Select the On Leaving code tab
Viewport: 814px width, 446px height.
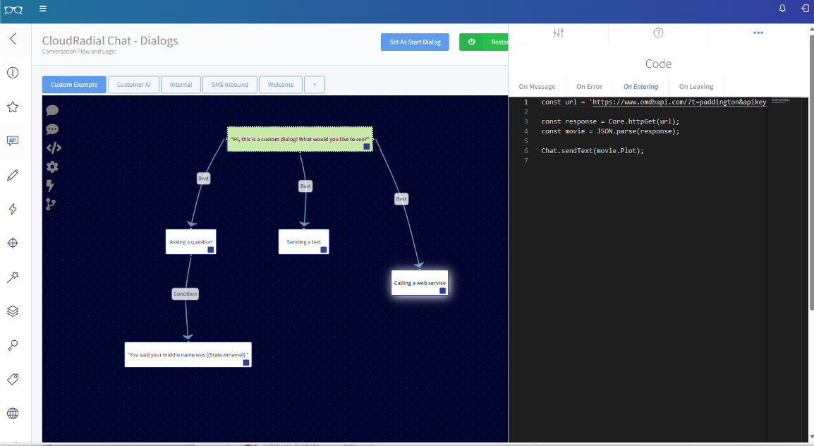695,87
